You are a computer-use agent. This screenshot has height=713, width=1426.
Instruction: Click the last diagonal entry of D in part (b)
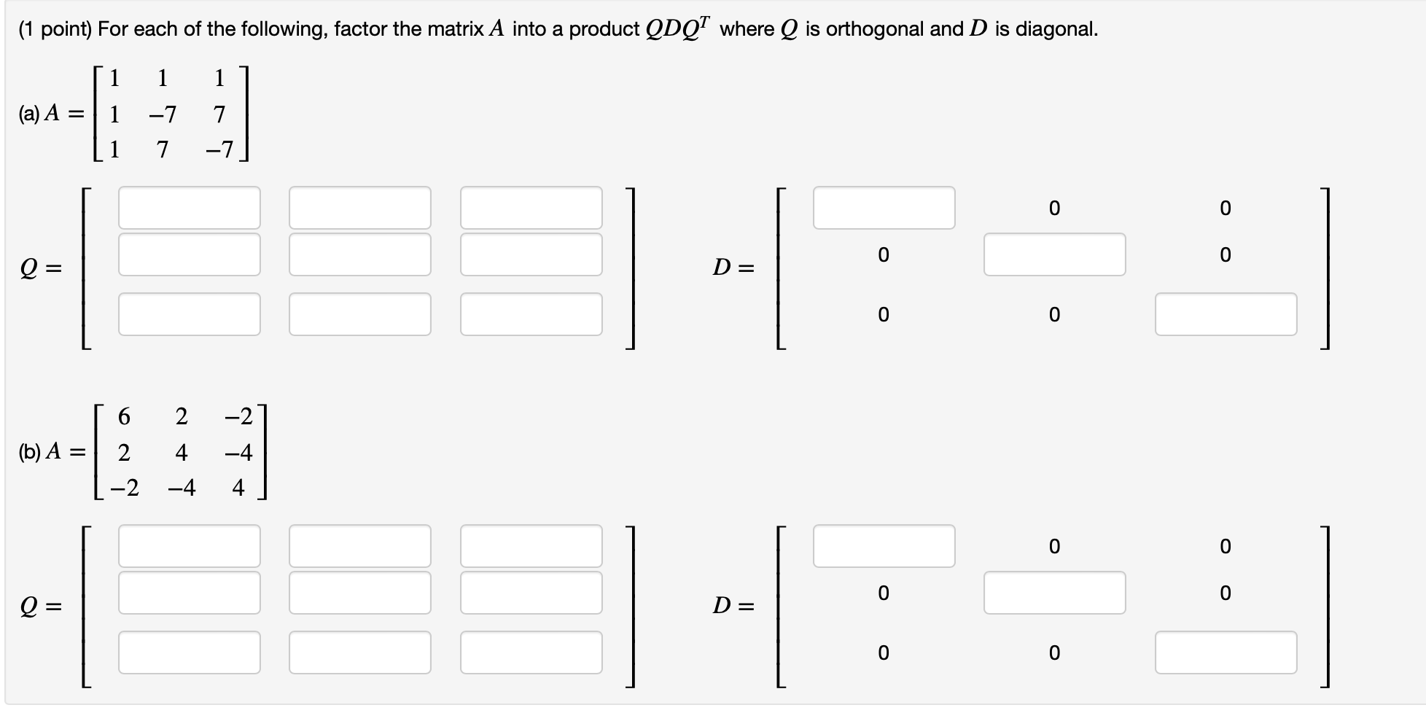coord(1226,653)
